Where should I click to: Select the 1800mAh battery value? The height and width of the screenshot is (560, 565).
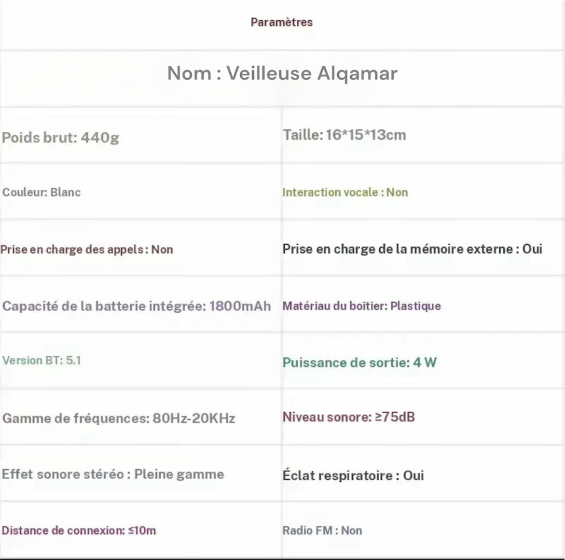pos(240,306)
